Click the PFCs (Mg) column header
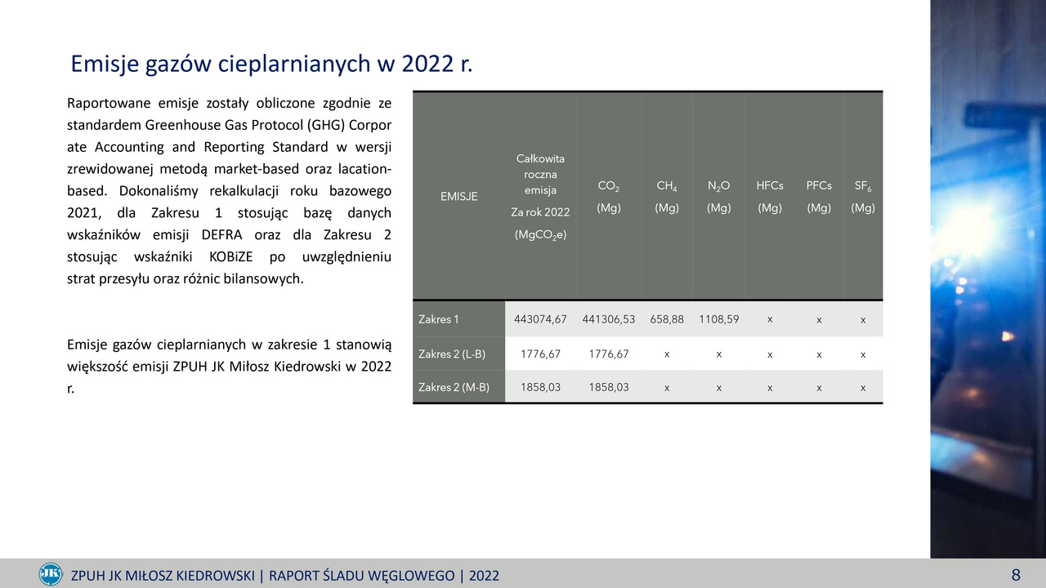1046x588 pixels. [819, 197]
